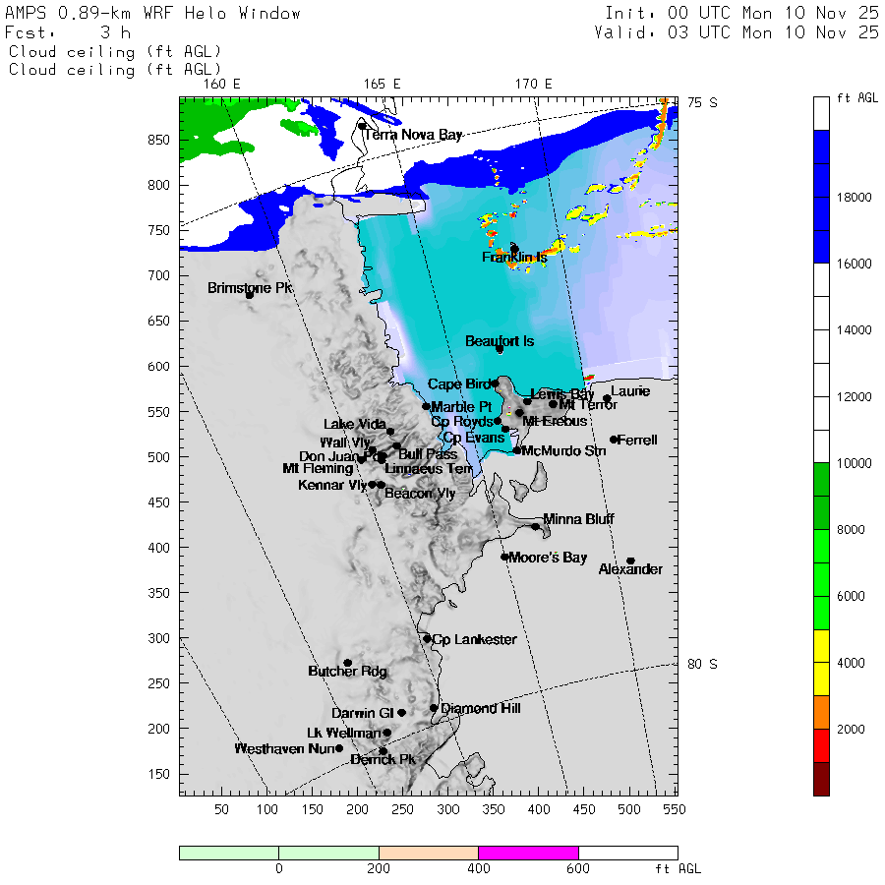Select the magenta 400-600 ft swatch

click(528, 853)
